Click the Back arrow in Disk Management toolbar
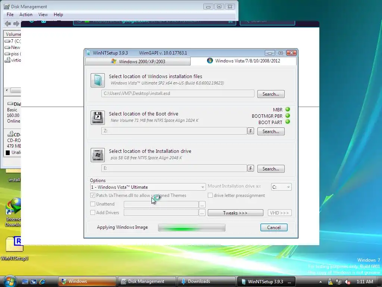Screen dimensions: 382x287 coord(8,24)
